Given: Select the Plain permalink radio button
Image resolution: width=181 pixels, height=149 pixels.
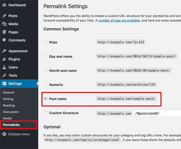Looking at the screenshot, I should [45, 42].
